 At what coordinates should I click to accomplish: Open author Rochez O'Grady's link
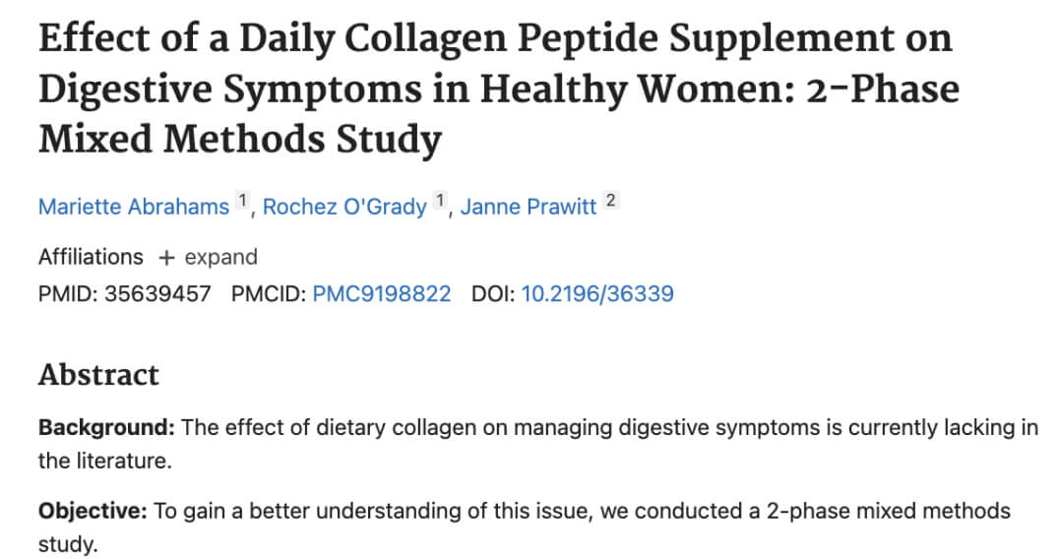tap(343, 207)
